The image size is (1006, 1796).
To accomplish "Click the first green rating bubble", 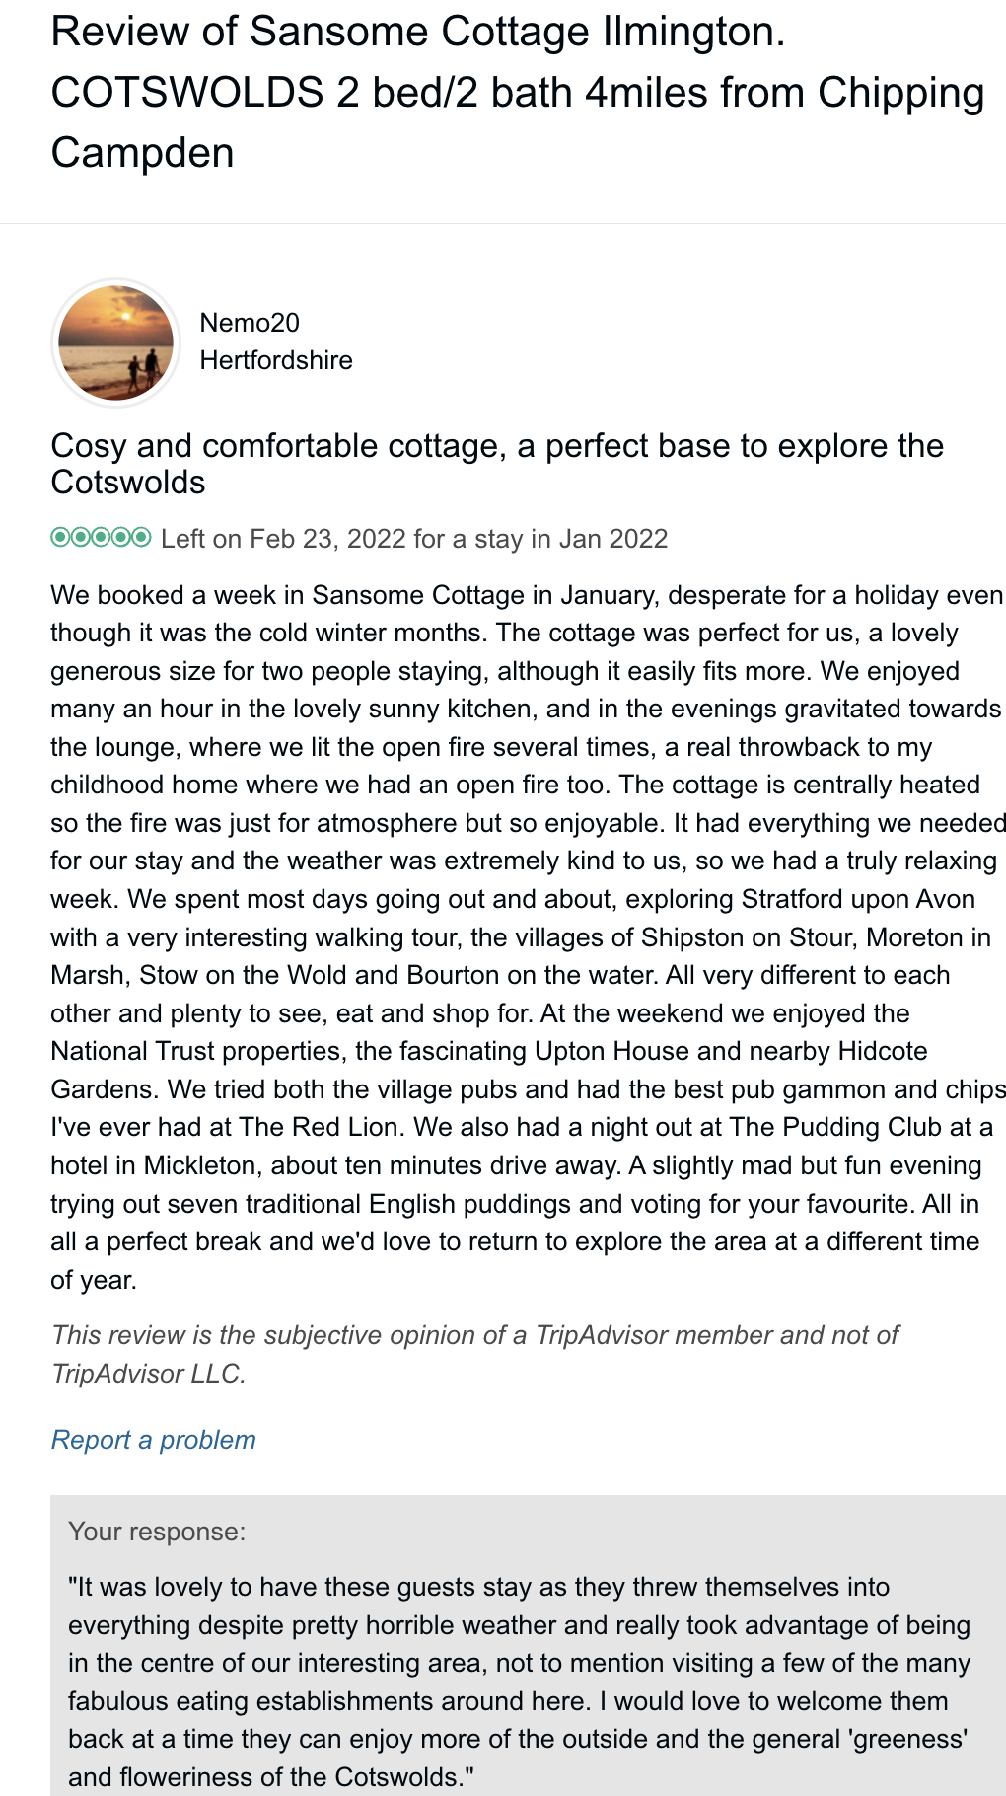I will click(60, 538).
